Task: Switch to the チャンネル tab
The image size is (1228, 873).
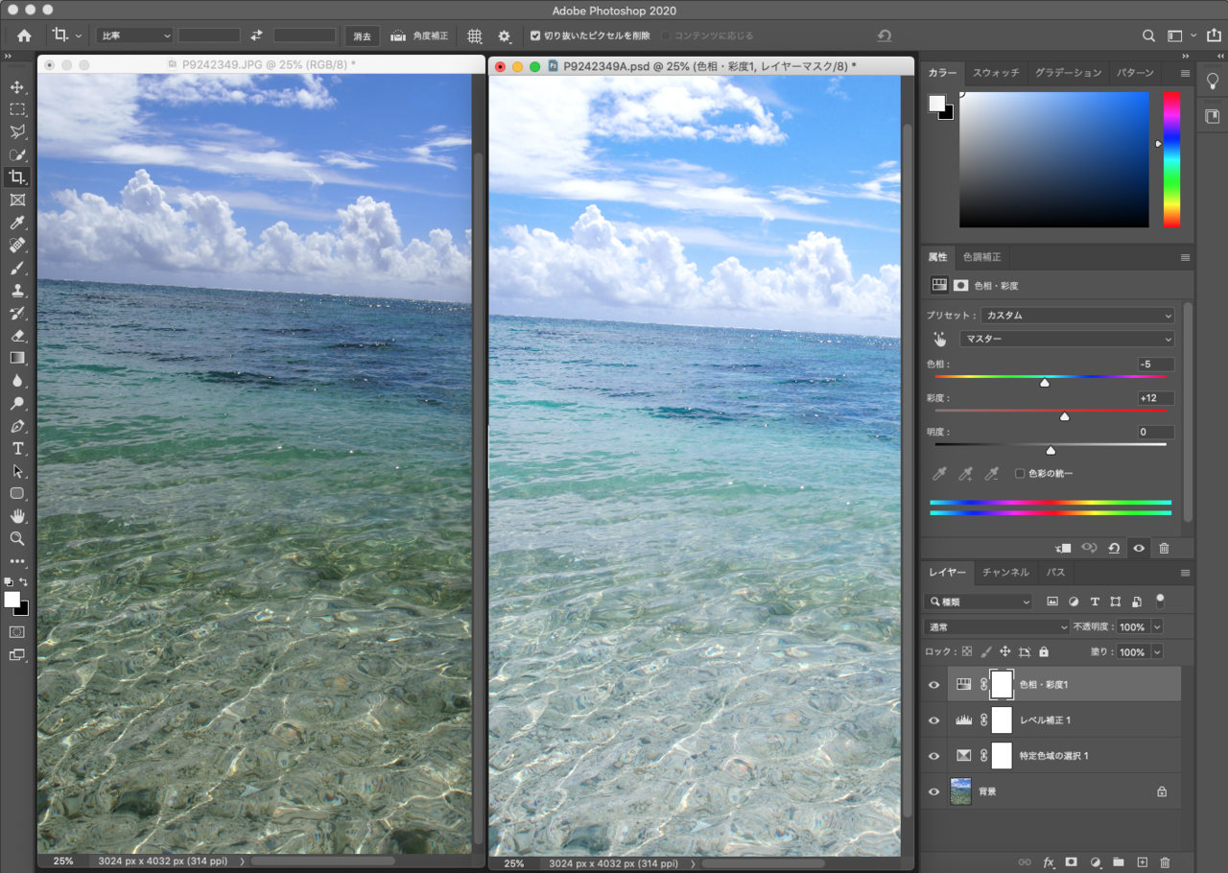Action: point(1004,573)
